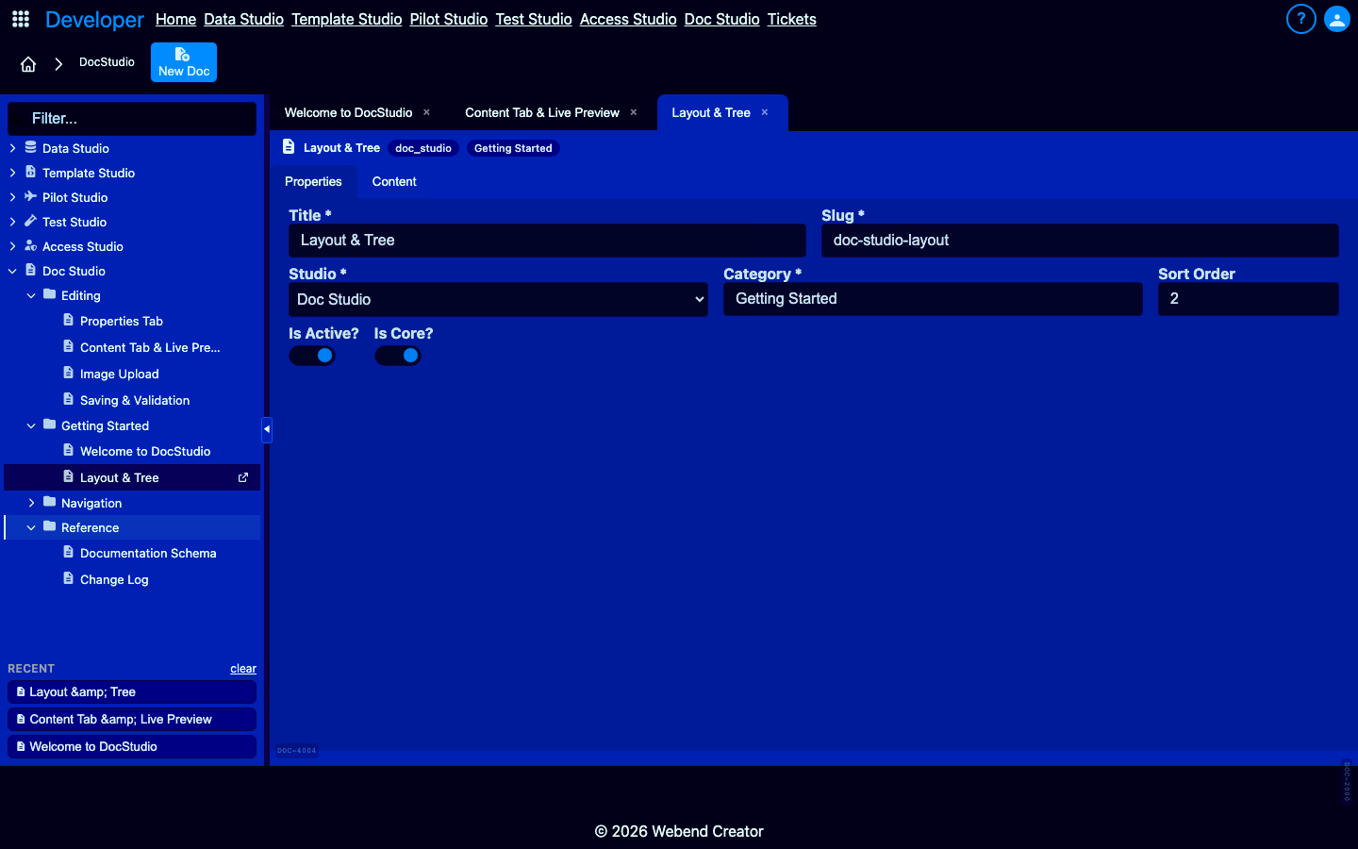Expand the Access Studio tree node
1358x849 pixels.
(12, 246)
